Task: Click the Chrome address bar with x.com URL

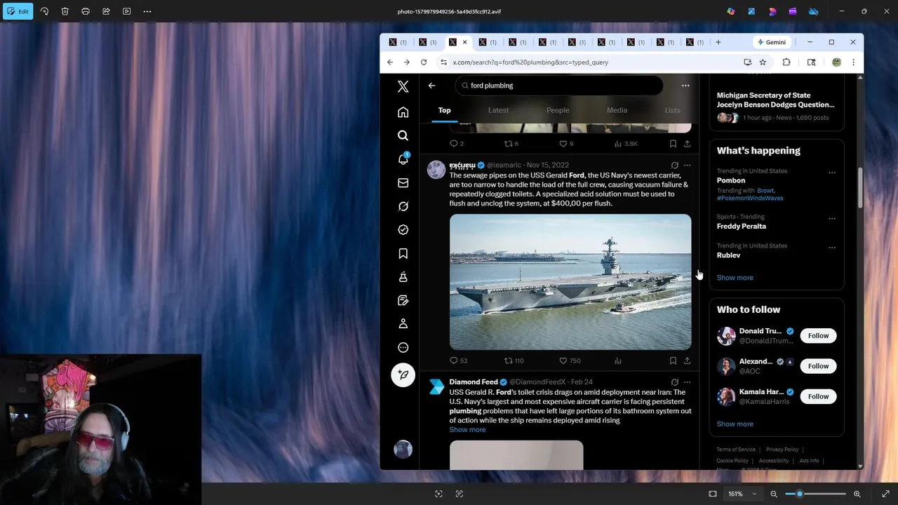Action: (x=589, y=62)
